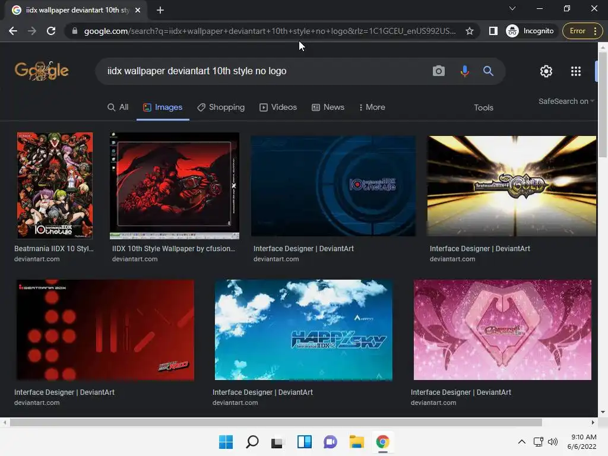The height and width of the screenshot is (456, 608).
Task: Open Task View on the taskbar
Action: click(x=278, y=442)
